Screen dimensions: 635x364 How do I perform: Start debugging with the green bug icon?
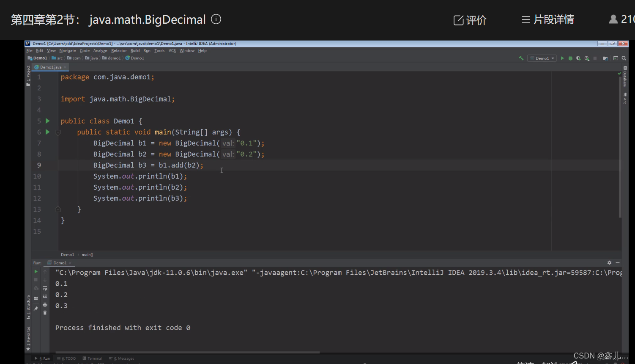pos(570,58)
